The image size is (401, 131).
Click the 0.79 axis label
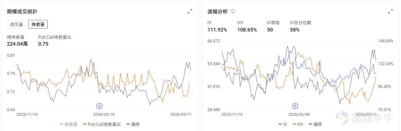[x=11, y=74]
